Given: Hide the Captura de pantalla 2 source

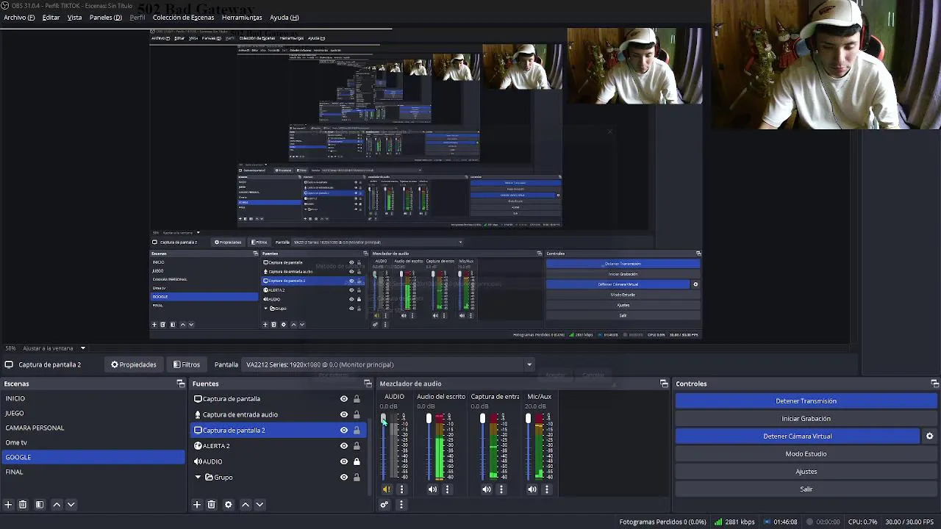Looking at the screenshot, I should [343, 431].
